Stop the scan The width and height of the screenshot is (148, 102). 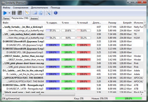click(20, 13)
